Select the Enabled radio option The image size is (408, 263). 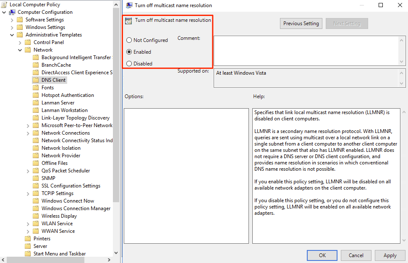click(129, 52)
